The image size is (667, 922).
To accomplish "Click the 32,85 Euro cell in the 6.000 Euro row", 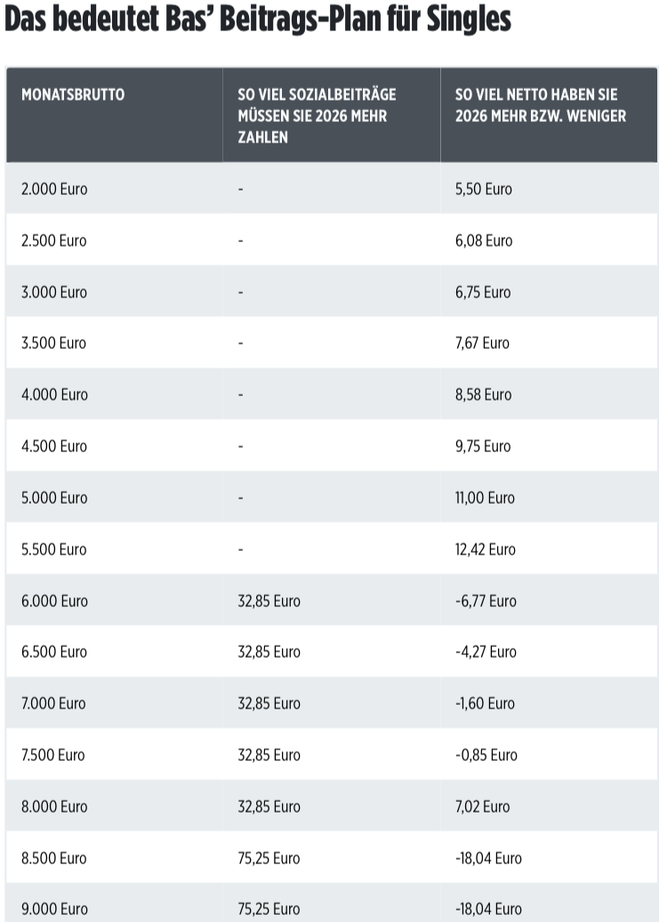I will tap(269, 602).
